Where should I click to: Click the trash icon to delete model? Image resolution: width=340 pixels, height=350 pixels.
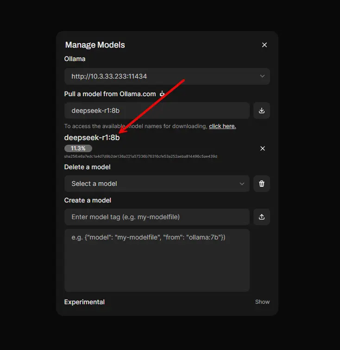(x=262, y=184)
